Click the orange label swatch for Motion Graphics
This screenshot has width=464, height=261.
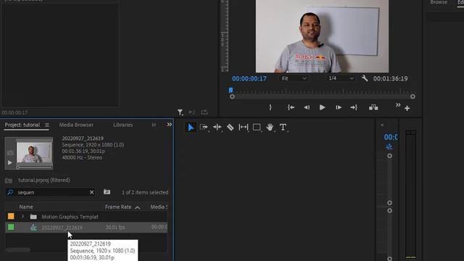(x=11, y=216)
